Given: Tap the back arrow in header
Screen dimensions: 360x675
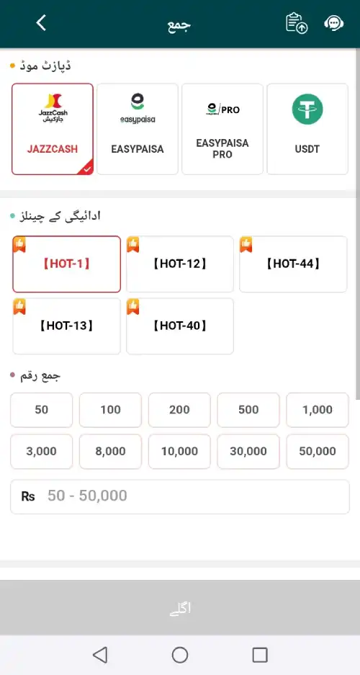Looking at the screenshot, I should click(x=41, y=23).
